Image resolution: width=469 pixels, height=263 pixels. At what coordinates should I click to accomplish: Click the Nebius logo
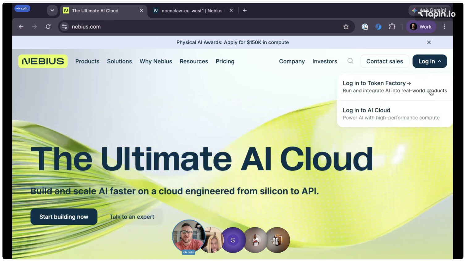click(x=43, y=61)
